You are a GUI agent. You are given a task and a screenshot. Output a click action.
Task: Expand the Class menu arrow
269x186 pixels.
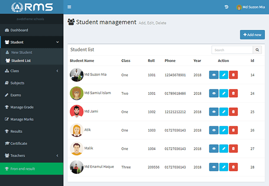pyautogui.click(x=58, y=71)
